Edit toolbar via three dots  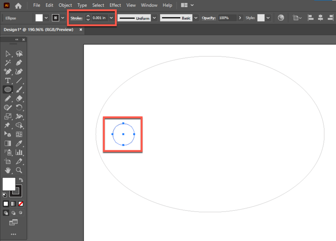coord(13,234)
